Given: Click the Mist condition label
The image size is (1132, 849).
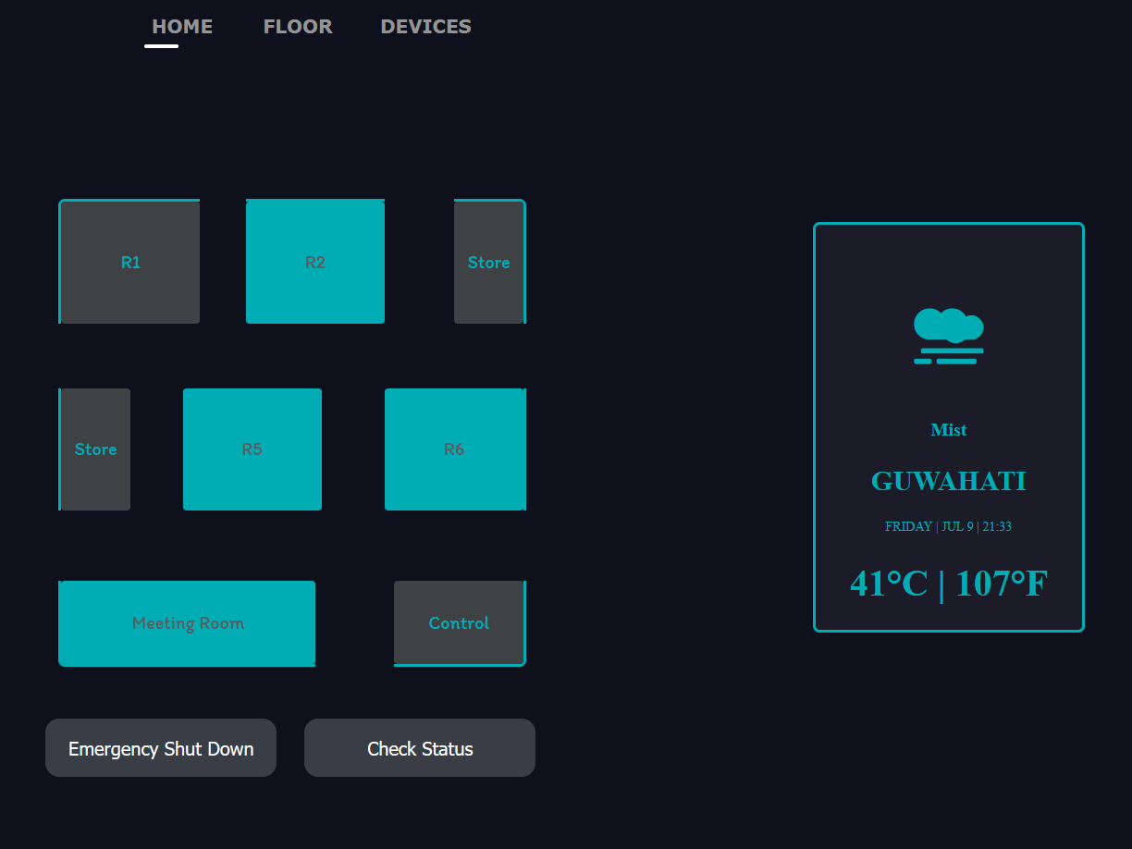Looking at the screenshot, I should pyautogui.click(x=948, y=429).
